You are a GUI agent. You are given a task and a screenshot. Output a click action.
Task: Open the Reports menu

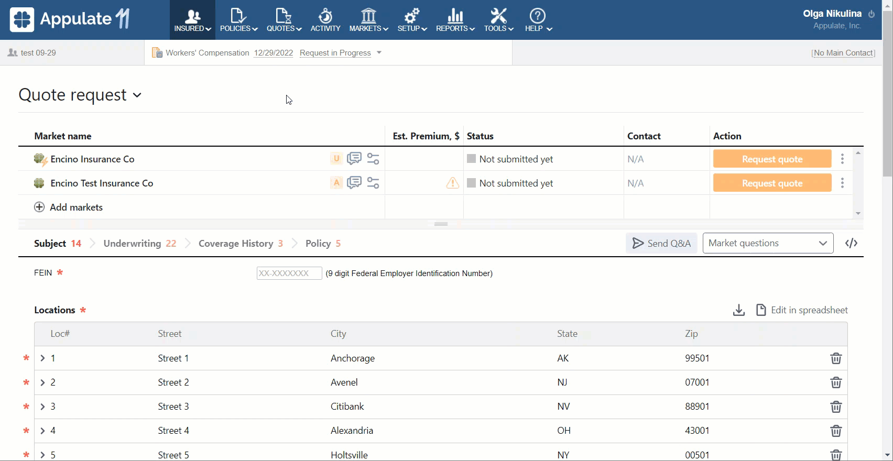[x=455, y=20]
